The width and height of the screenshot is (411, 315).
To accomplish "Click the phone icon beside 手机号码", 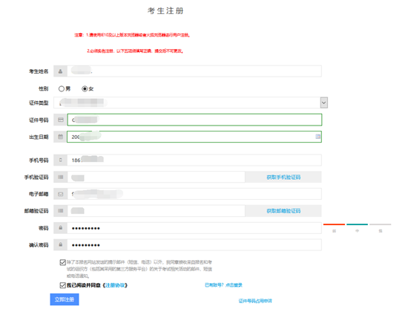I will tap(61, 160).
